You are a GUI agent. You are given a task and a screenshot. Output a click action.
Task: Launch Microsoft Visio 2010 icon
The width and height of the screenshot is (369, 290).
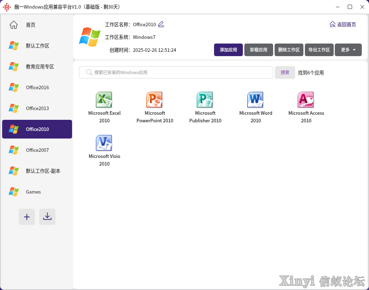(x=104, y=142)
